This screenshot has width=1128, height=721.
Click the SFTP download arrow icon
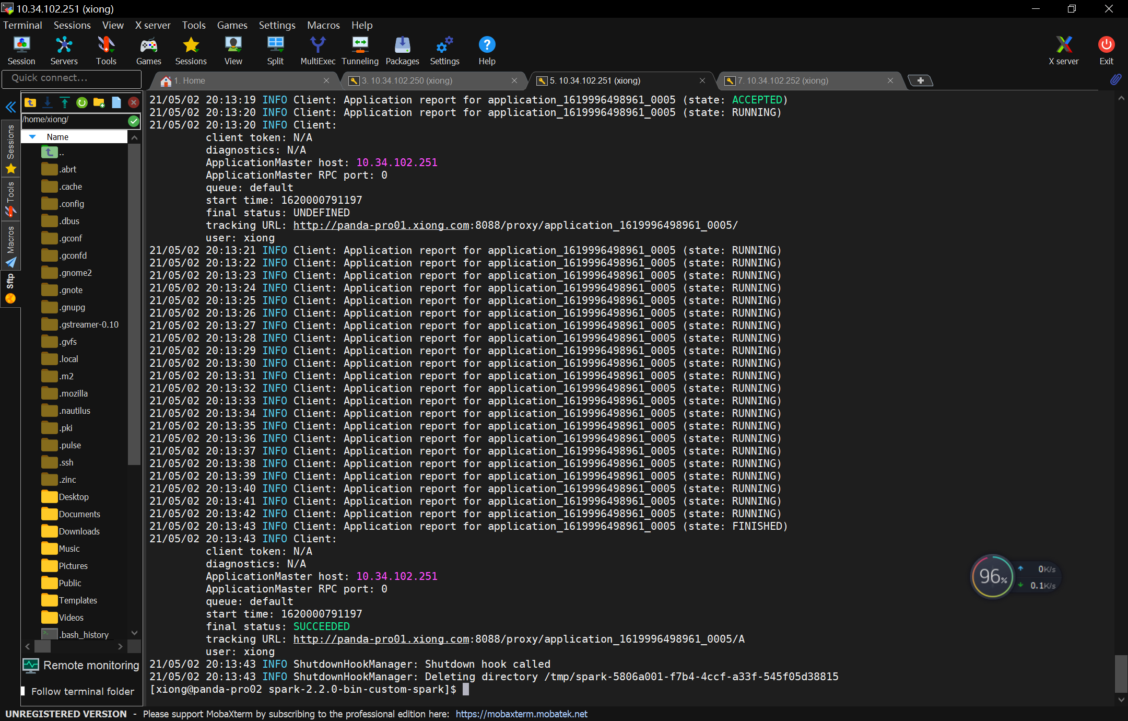[x=48, y=102]
